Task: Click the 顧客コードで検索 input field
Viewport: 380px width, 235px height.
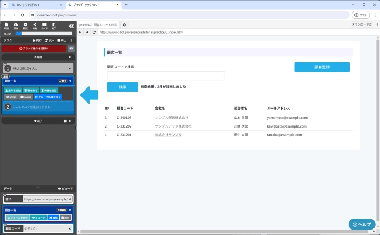Action: (x=166, y=76)
